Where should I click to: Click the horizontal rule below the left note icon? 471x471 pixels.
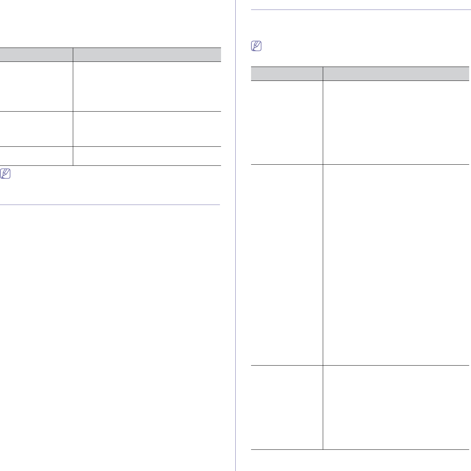[110, 205]
